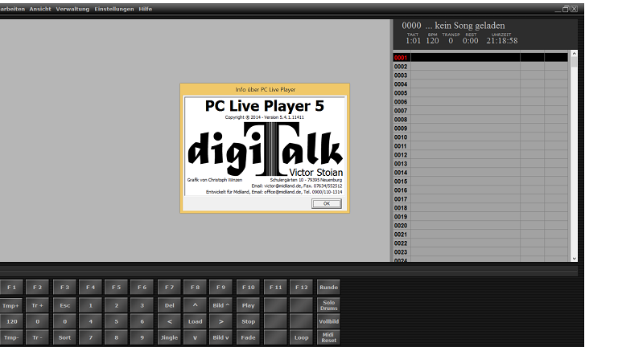Click the 21:18:58 clock display

[x=502, y=40]
